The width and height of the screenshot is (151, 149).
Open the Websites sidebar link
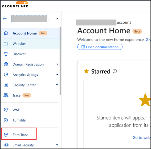(x=19, y=44)
